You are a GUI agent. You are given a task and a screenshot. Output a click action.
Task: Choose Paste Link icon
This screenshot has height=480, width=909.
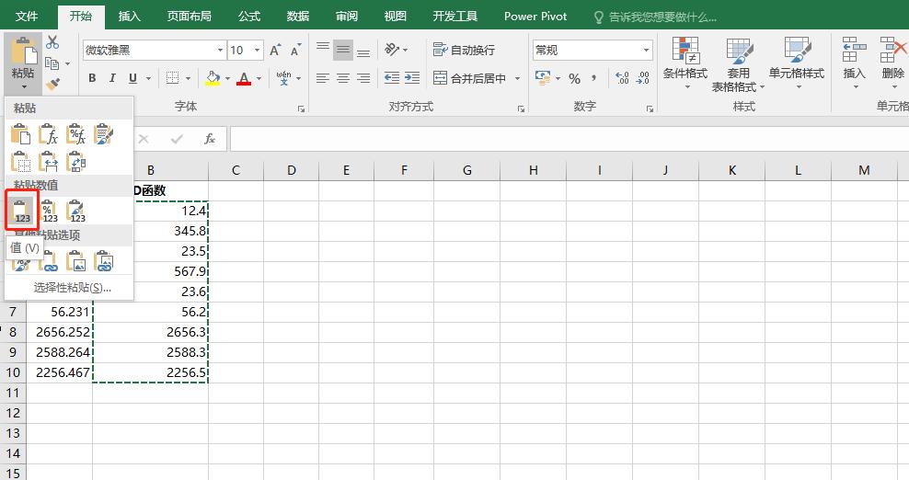(x=49, y=261)
